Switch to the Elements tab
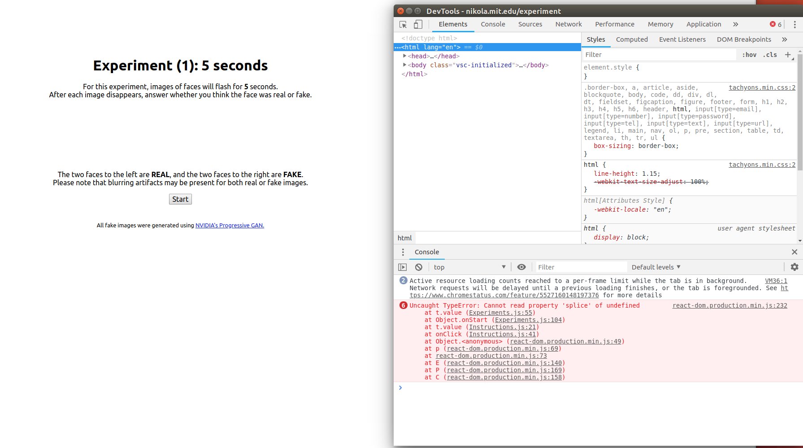This screenshot has width=803, height=448. (x=453, y=24)
